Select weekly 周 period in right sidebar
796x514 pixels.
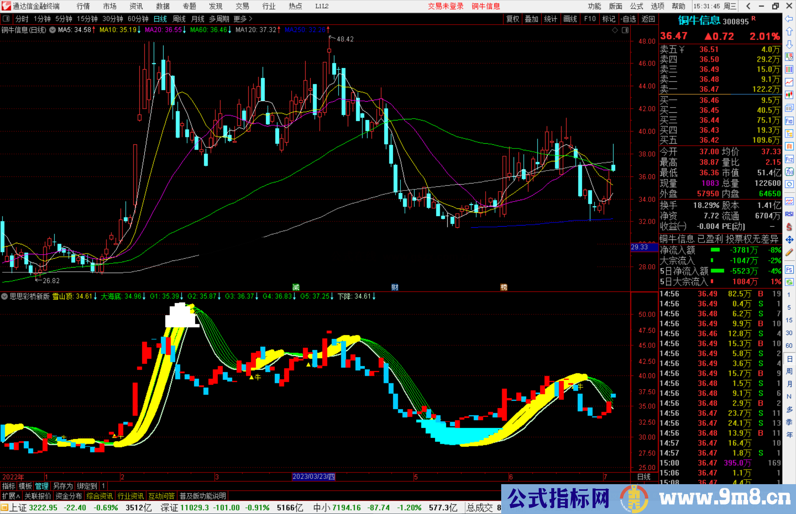click(x=789, y=371)
